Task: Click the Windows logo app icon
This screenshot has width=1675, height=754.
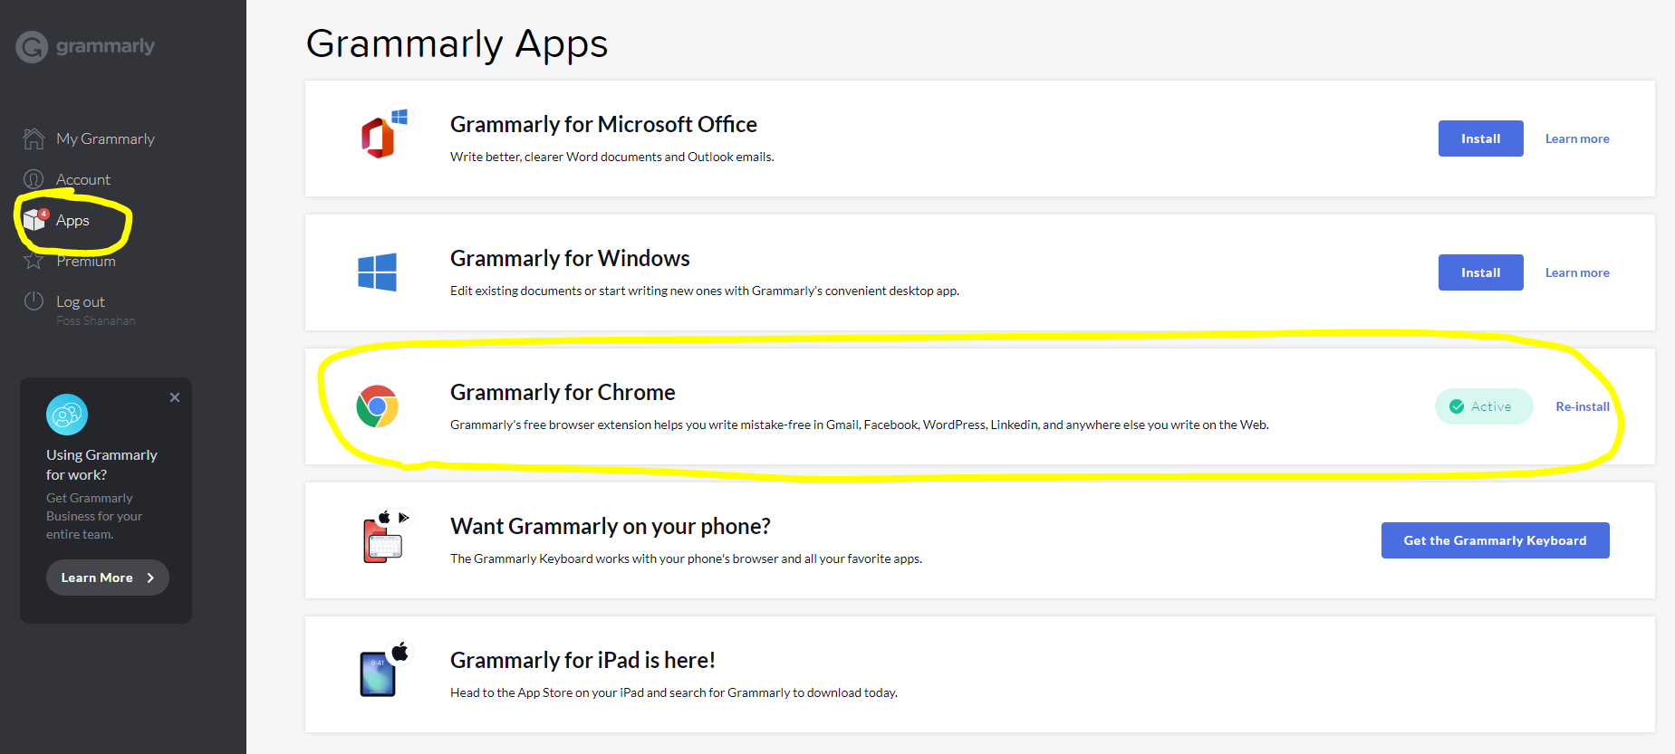Action: coord(377,272)
